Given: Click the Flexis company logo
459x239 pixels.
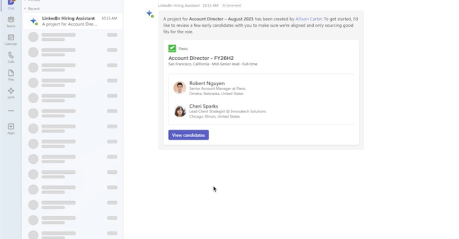Looking at the screenshot, I should click(x=172, y=48).
